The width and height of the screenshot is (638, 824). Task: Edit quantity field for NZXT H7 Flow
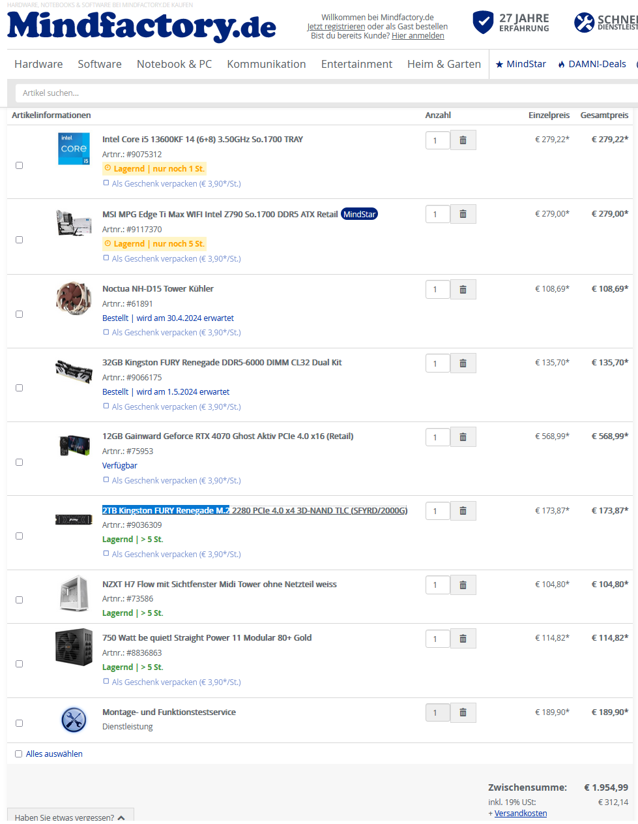click(437, 585)
